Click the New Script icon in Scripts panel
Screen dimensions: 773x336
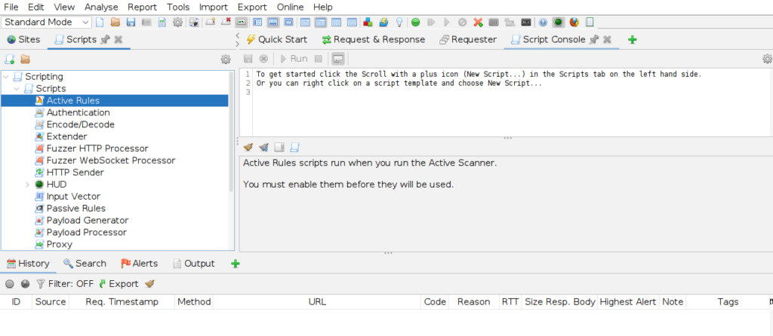click(x=10, y=60)
